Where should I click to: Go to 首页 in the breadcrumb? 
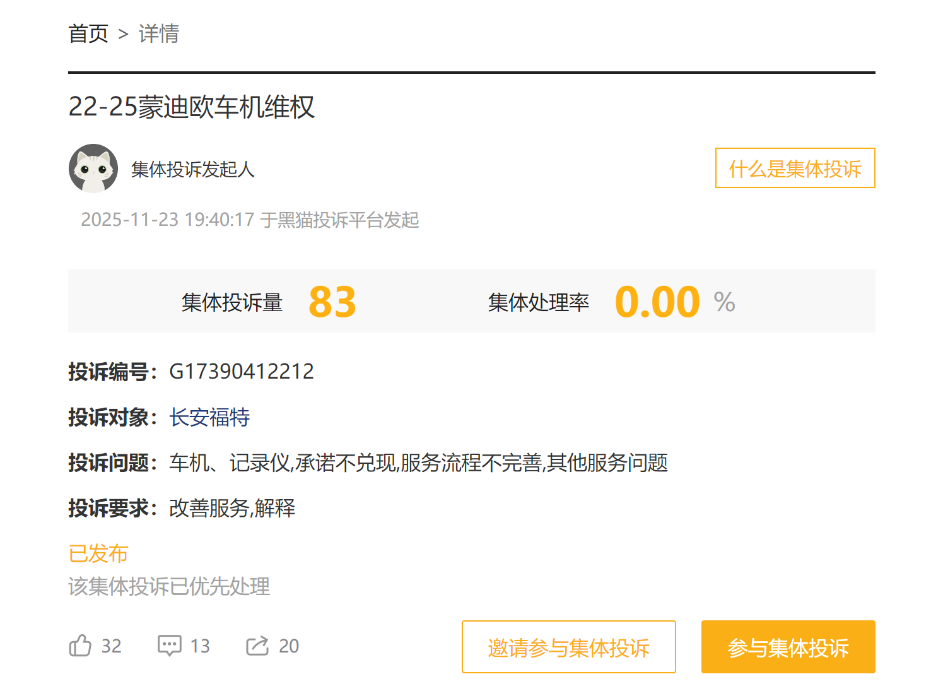[x=88, y=33]
